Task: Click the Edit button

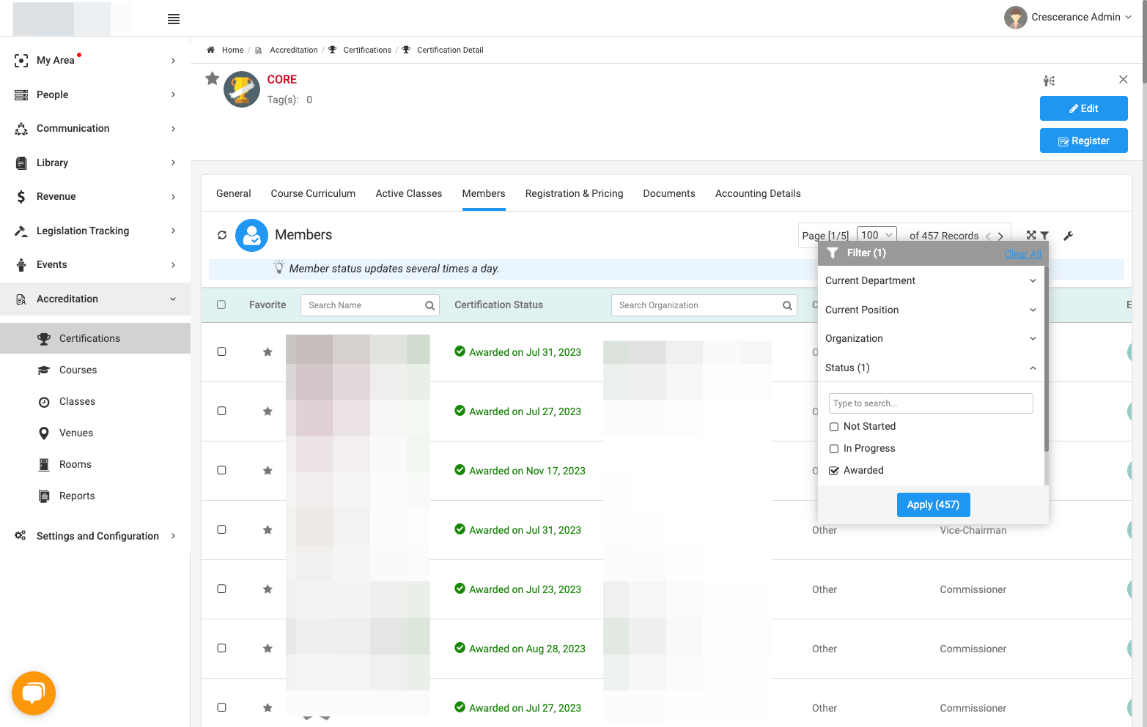Action: tap(1083, 108)
